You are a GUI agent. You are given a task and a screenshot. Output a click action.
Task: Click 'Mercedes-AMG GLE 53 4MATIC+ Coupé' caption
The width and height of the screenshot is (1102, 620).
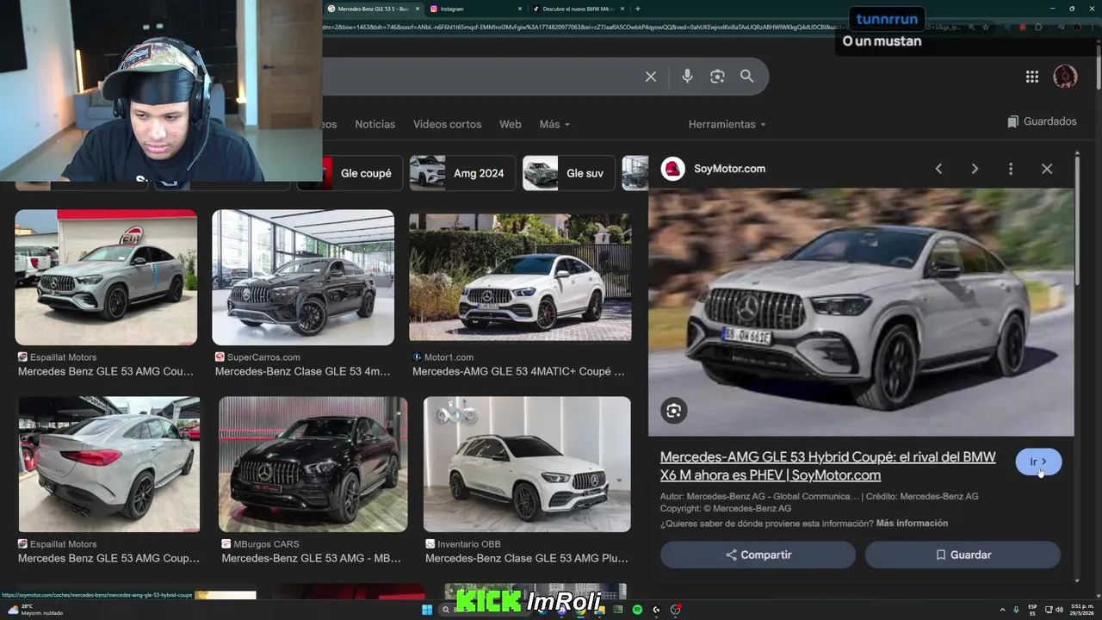click(519, 372)
